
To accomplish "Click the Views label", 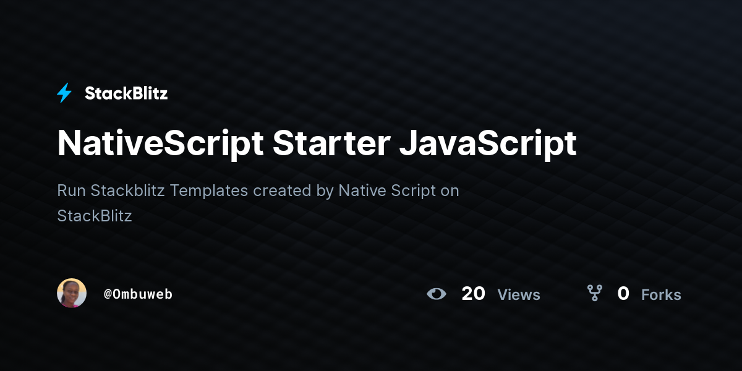I will coord(519,295).
